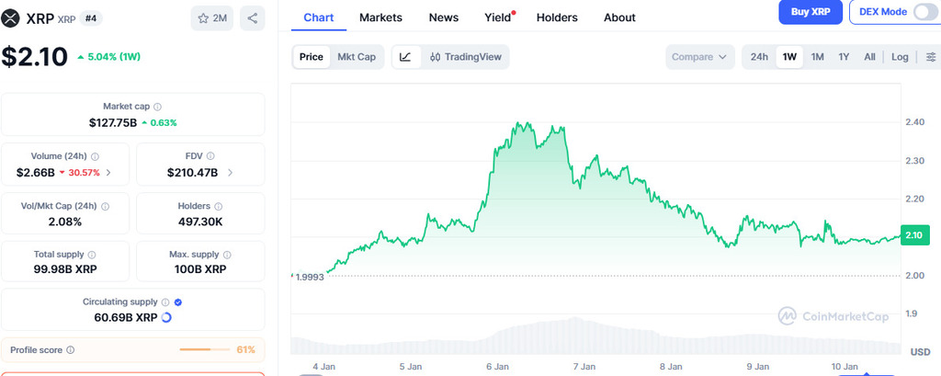Image resolution: width=941 pixels, height=376 pixels.
Task: Switch to the Markets tab
Action: (x=380, y=17)
